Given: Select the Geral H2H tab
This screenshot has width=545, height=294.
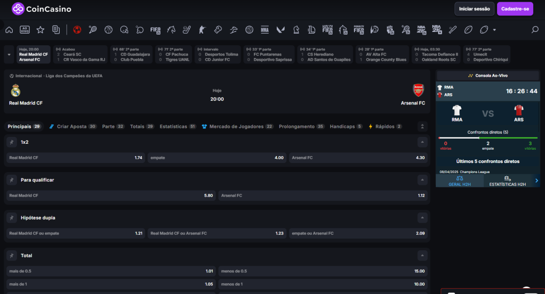Looking at the screenshot, I should 459,181.
